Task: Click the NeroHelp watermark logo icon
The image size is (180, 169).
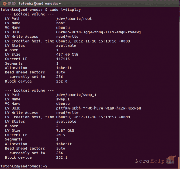Action: coord(171,160)
